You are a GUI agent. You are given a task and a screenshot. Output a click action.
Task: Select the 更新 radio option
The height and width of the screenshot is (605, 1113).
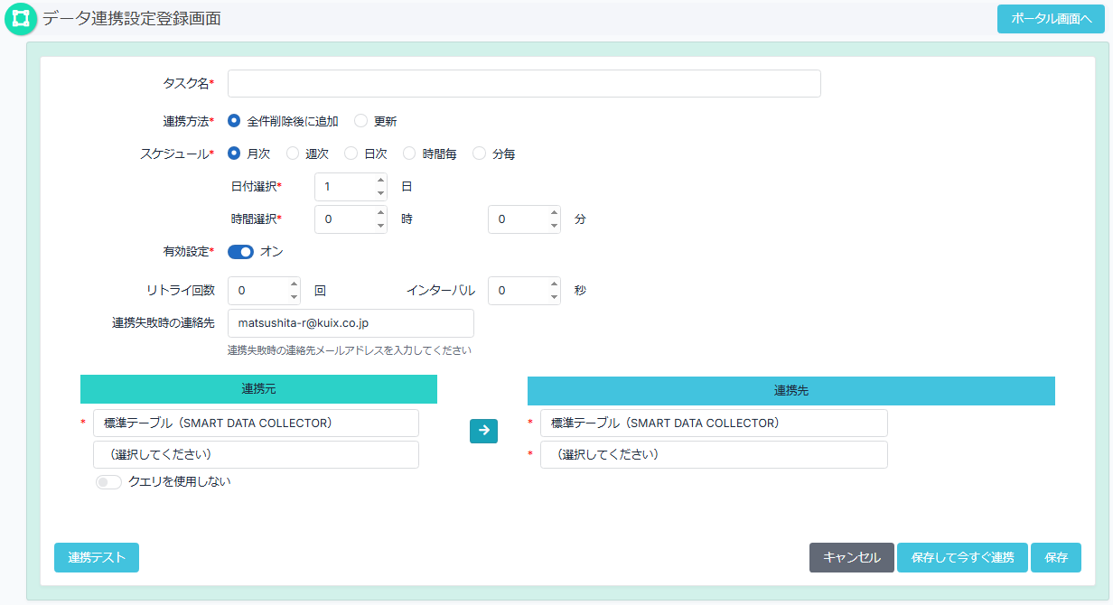pyautogui.click(x=361, y=121)
